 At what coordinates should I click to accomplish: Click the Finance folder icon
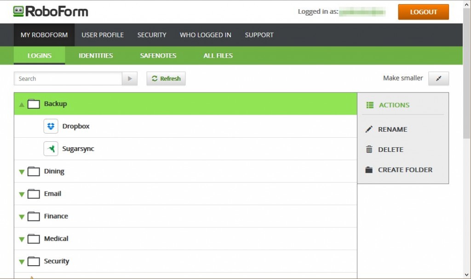pyautogui.click(x=34, y=216)
